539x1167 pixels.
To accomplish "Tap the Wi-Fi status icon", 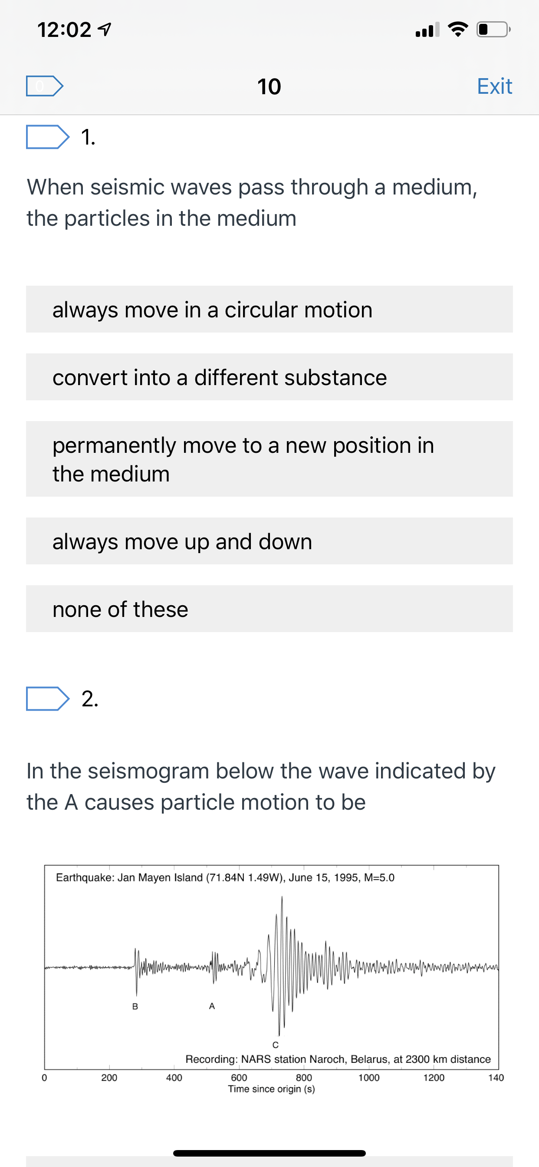I will 458,30.
